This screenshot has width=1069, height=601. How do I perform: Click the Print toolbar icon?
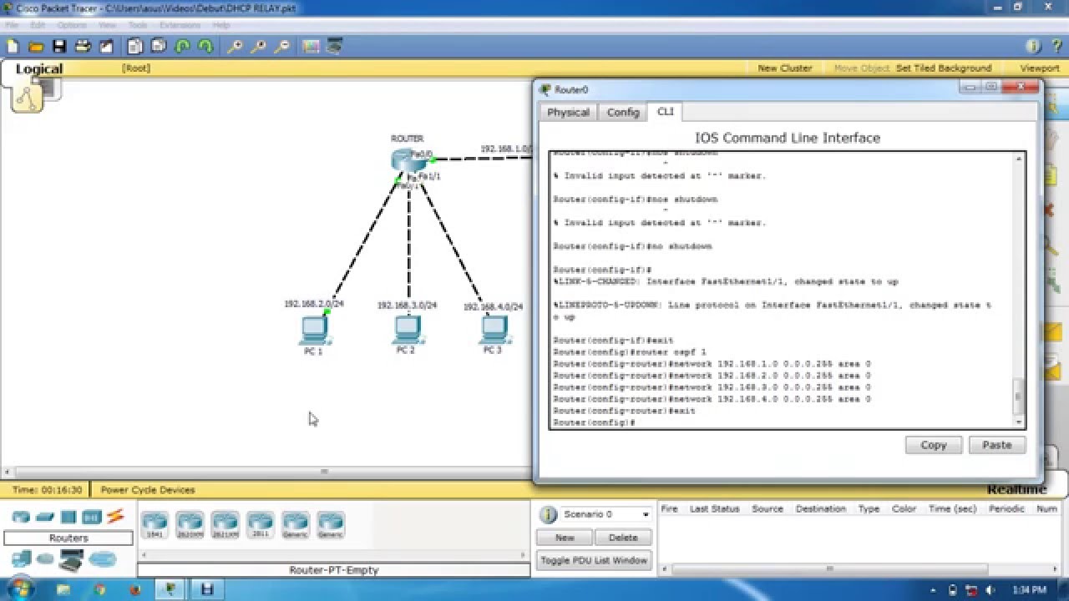pyautogui.click(x=83, y=47)
